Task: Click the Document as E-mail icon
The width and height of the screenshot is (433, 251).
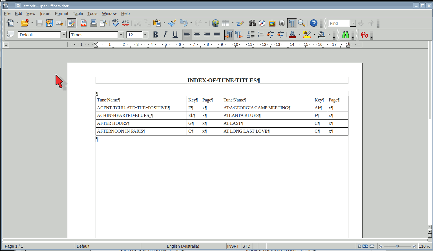Action: coord(59,23)
